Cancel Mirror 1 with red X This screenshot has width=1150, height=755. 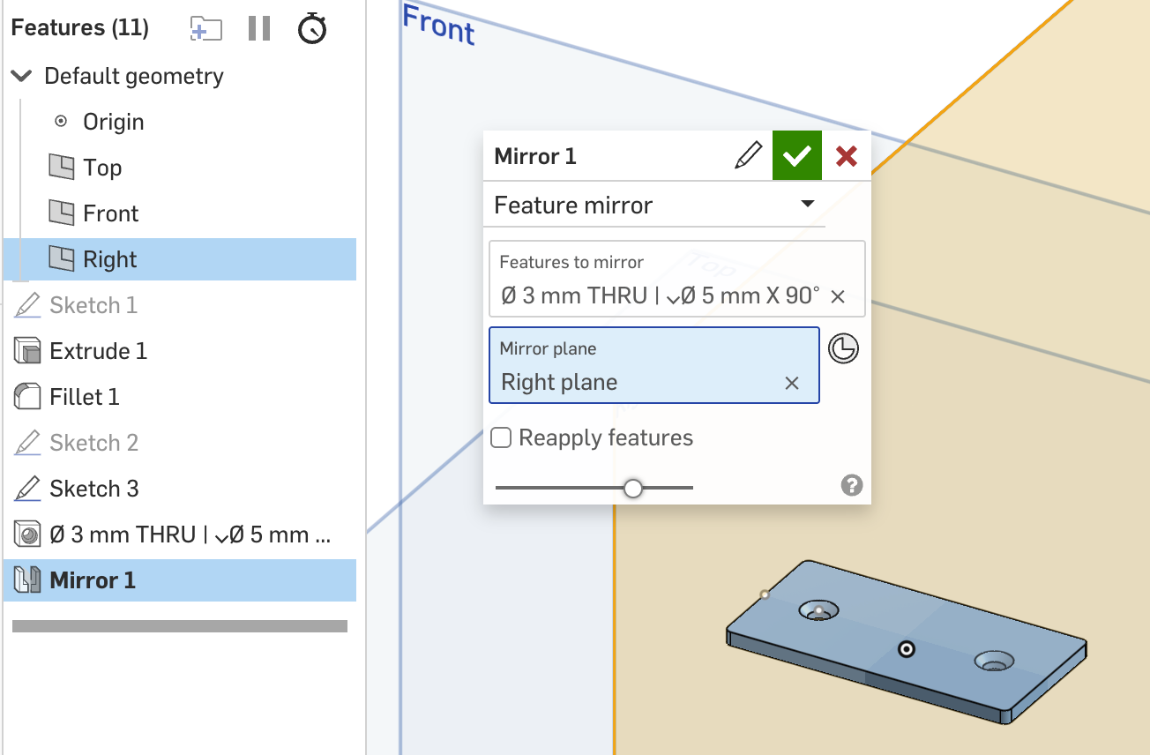pos(847,156)
